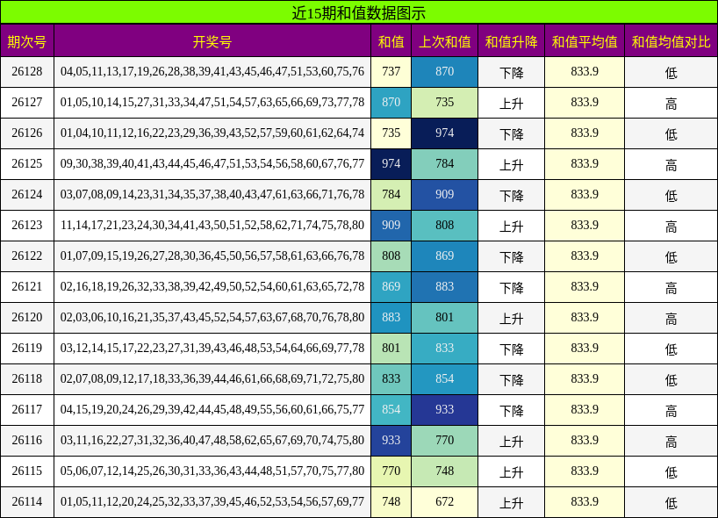The height and width of the screenshot is (518, 718).
Task: Click 低 in row 26128
Action: [671, 72]
